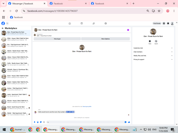Go back using the Marketplace back arrow

tap(2, 28)
